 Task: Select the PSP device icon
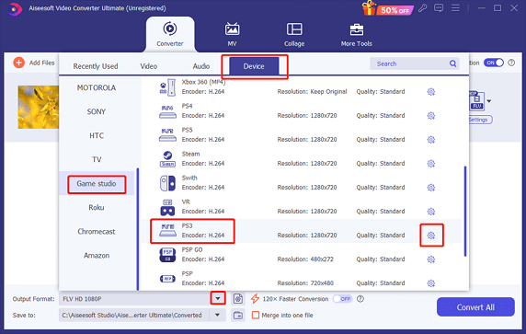point(167,279)
